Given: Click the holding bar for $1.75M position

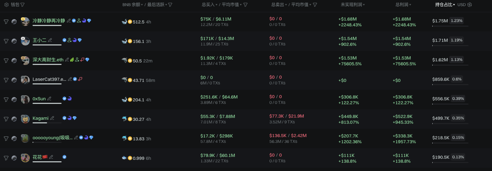Looking at the screenshot, I should click(x=450, y=26).
